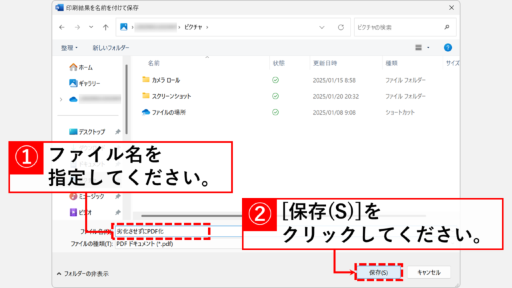This screenshot has height=288, width=512.
Task: Click the search magnifier icon
Action: click(x=447, y=27)
